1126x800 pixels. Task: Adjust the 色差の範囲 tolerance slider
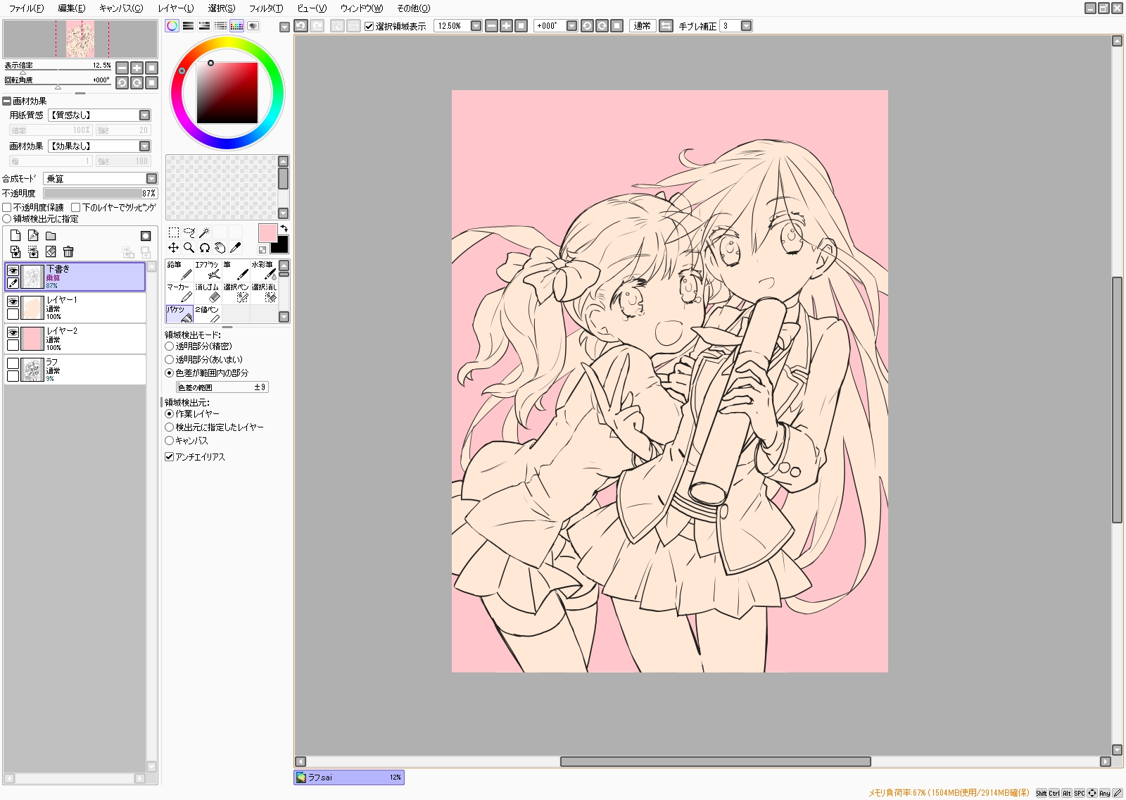(222, 387)
